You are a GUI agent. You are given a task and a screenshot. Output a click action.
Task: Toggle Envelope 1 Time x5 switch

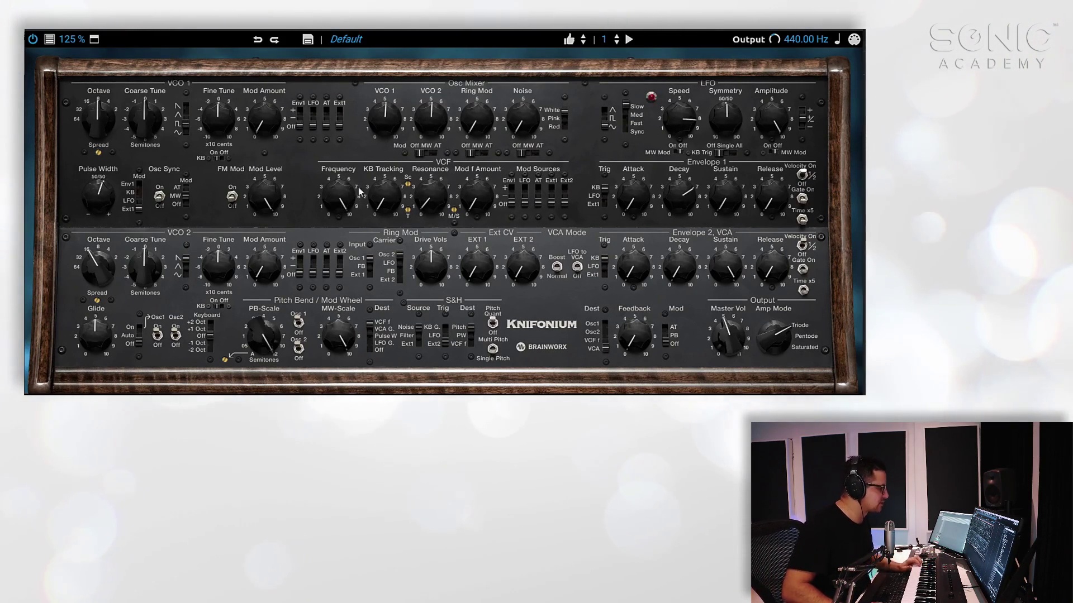803,219
